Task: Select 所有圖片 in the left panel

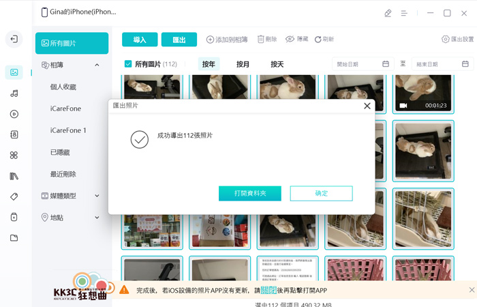Action: 72,43
